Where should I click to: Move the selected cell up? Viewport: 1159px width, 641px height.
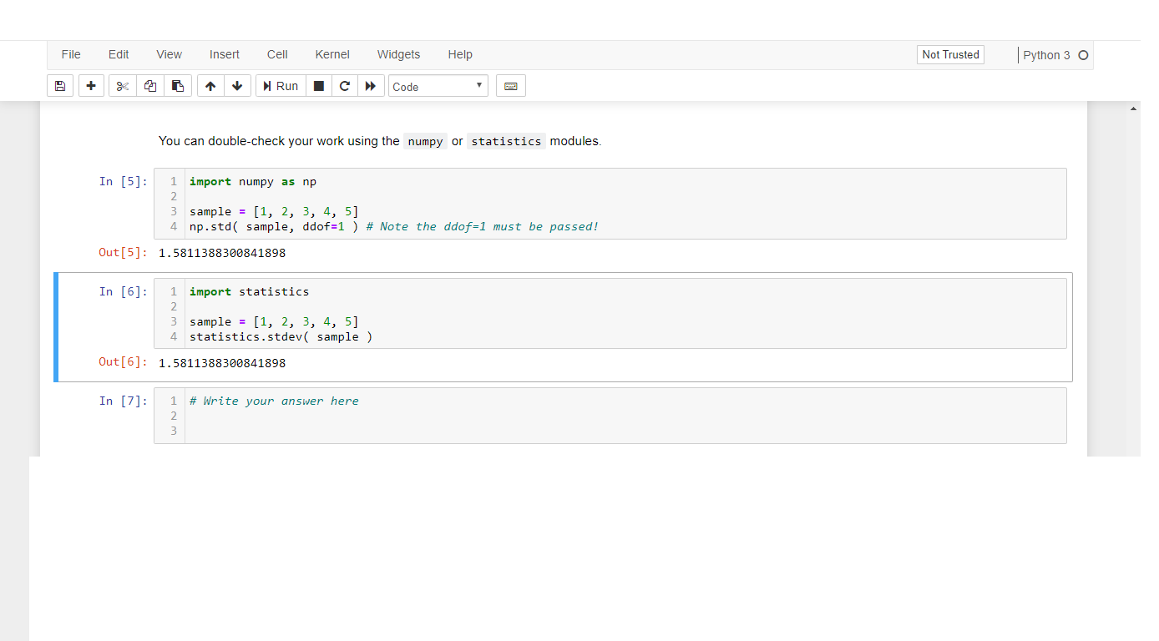(210, 85)
